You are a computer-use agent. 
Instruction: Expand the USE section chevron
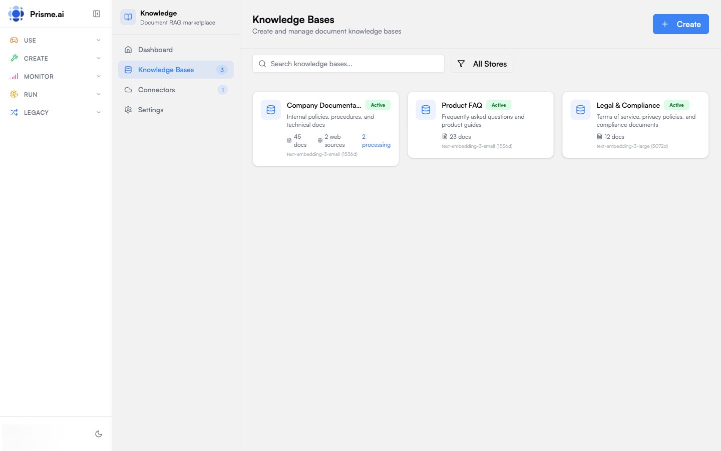[x=99, y=40]
